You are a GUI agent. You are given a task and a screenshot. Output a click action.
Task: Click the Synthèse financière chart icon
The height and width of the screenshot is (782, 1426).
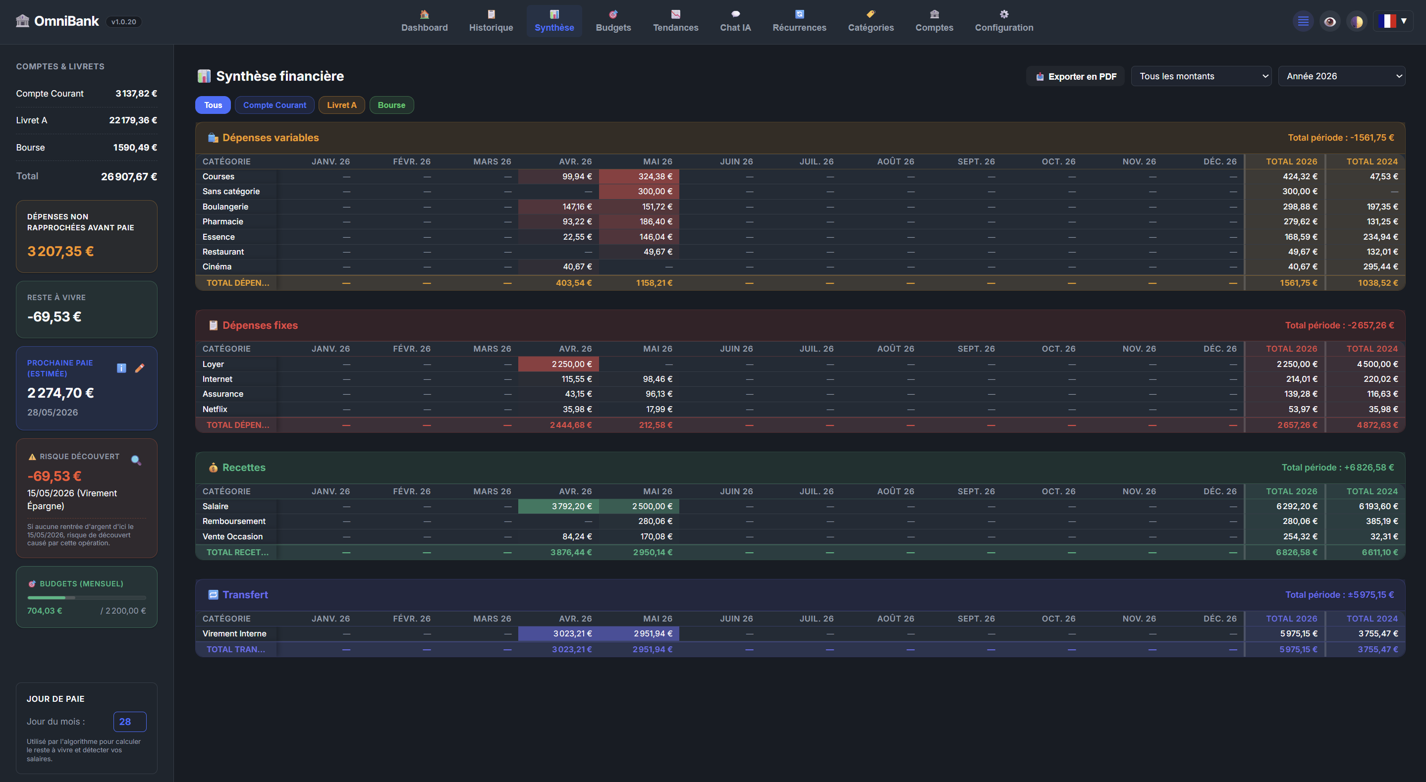[x=204, y=76]
